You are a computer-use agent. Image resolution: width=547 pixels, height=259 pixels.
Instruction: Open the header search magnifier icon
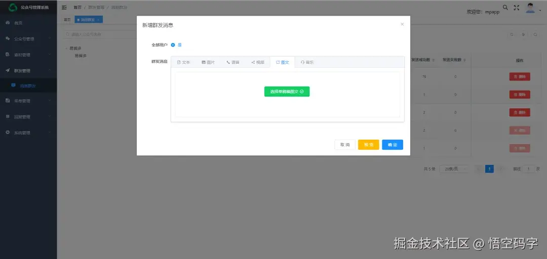(505, 7)
